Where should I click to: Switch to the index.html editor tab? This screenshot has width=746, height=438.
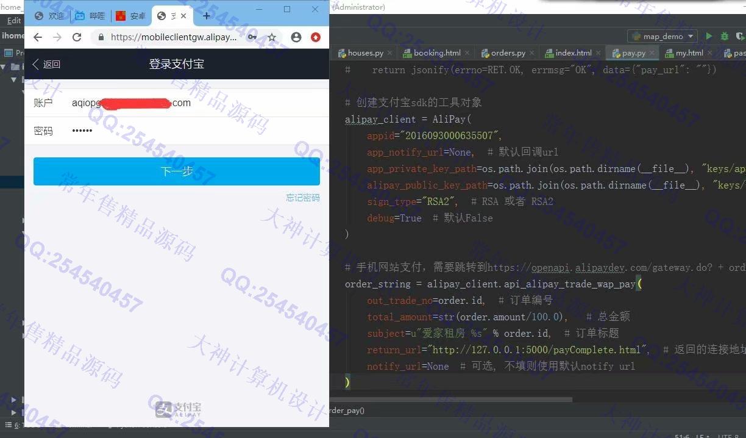[x=573, y=53]
